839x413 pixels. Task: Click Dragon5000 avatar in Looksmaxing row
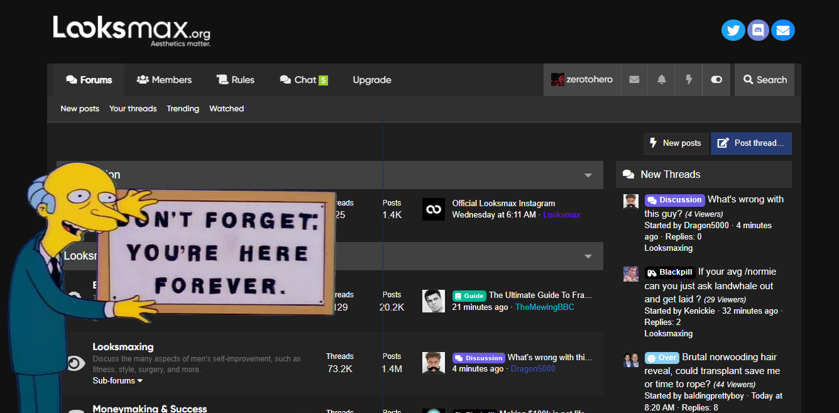(433, 363)
